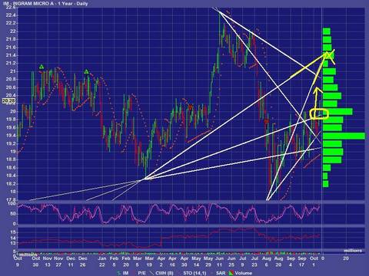The image size is (369, 276).
Task: Click the Dec 11 date label
Action: [71, 261]
